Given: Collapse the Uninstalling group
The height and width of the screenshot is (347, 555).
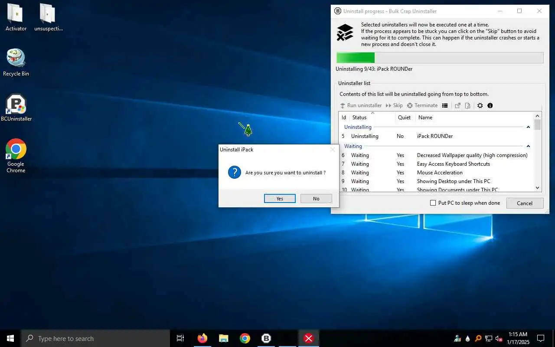Looking at the screenshot, I should (528, 127).
